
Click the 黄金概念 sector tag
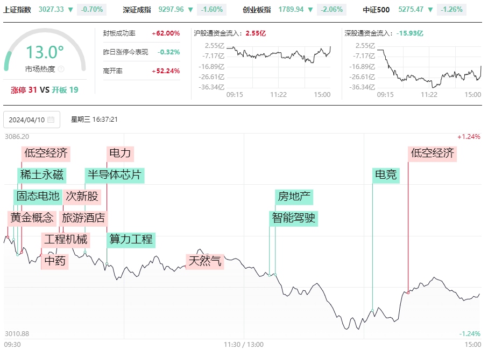(x=32, y=218)
